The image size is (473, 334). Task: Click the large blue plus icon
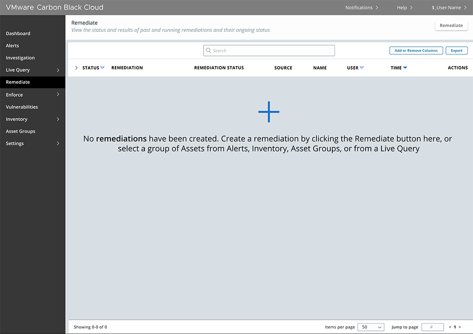pos(269,112)
